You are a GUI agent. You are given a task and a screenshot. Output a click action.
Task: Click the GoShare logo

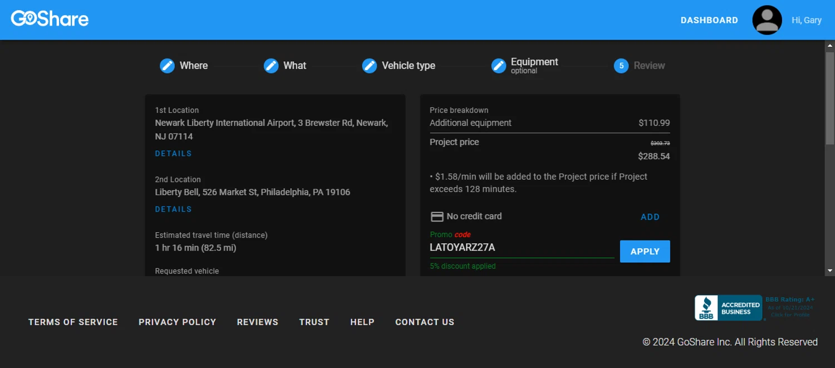click(x=50, y=19)
